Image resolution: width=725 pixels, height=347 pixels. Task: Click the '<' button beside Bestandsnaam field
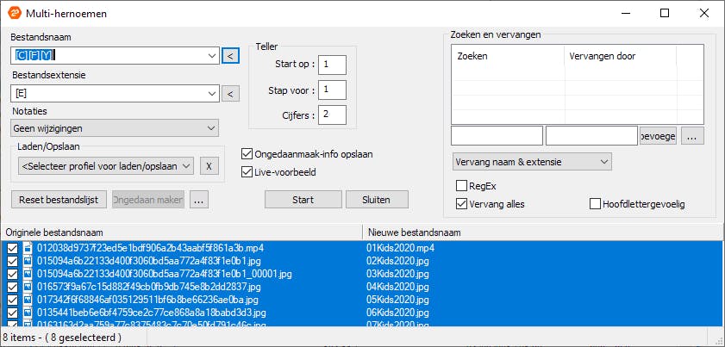click(x=230, y=56)
